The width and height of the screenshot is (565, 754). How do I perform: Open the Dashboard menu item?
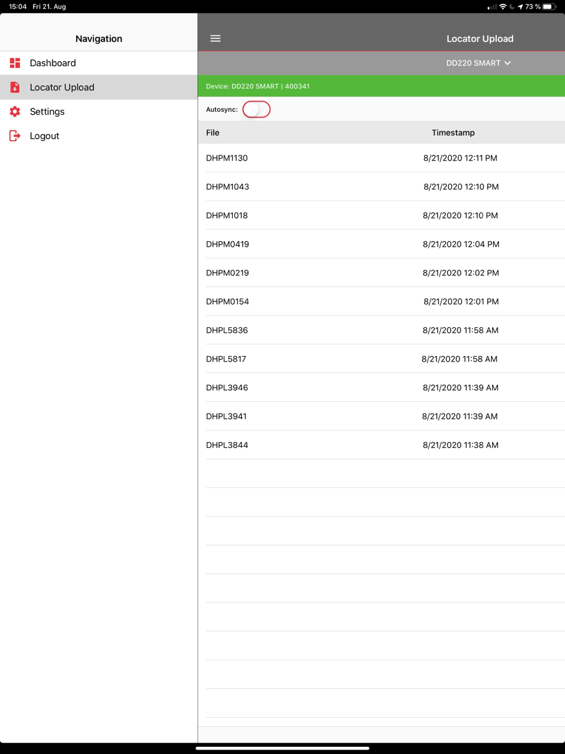click(99, 63)
